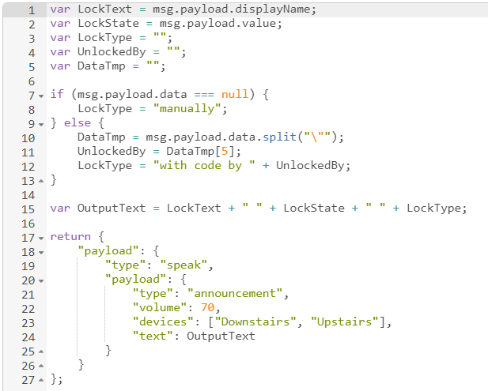
Task: Click line number 1 in the gutter
Action: (x=30, y=9)
